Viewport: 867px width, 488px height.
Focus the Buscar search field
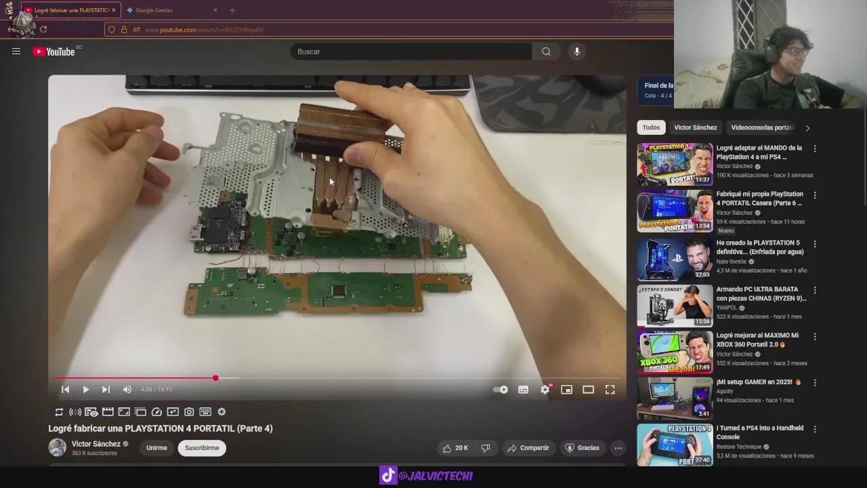point(412,52)
